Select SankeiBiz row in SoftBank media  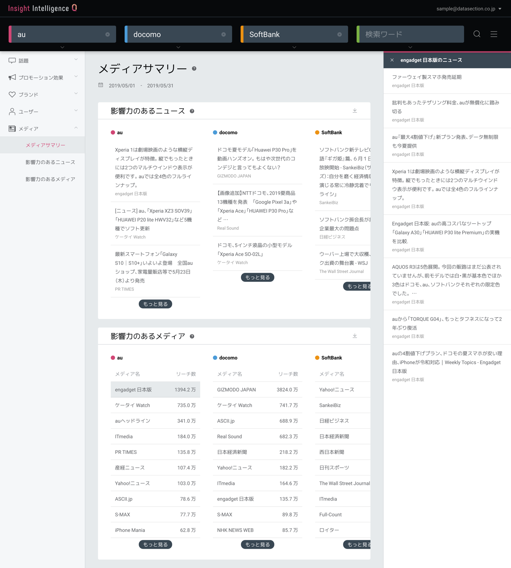point(343,405)
